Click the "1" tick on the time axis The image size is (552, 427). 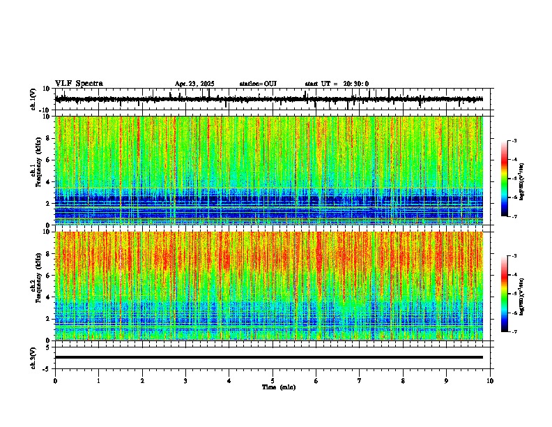coord(98,381)
